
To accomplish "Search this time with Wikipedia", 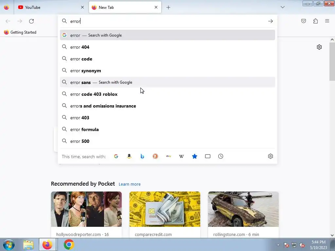I will click(181, 156).
